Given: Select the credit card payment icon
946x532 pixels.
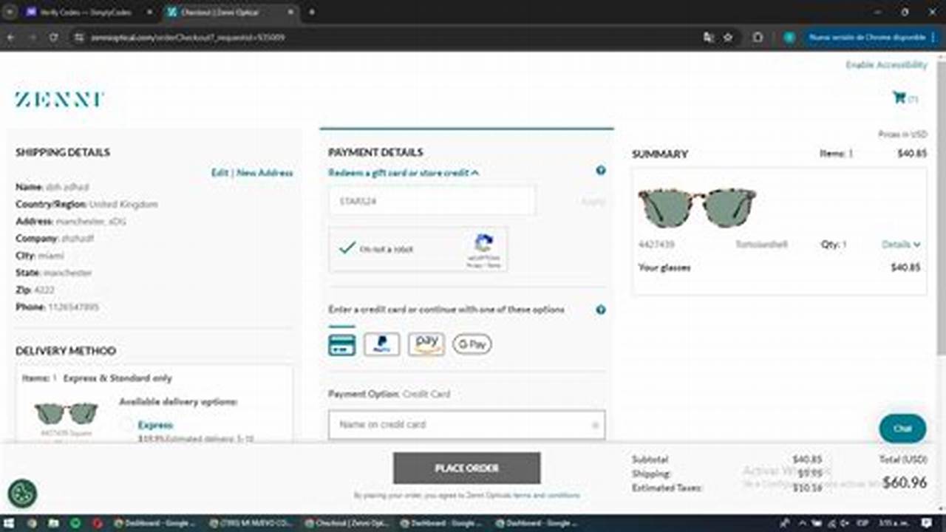Looking at the screenshot, I should tap(341, 344).
